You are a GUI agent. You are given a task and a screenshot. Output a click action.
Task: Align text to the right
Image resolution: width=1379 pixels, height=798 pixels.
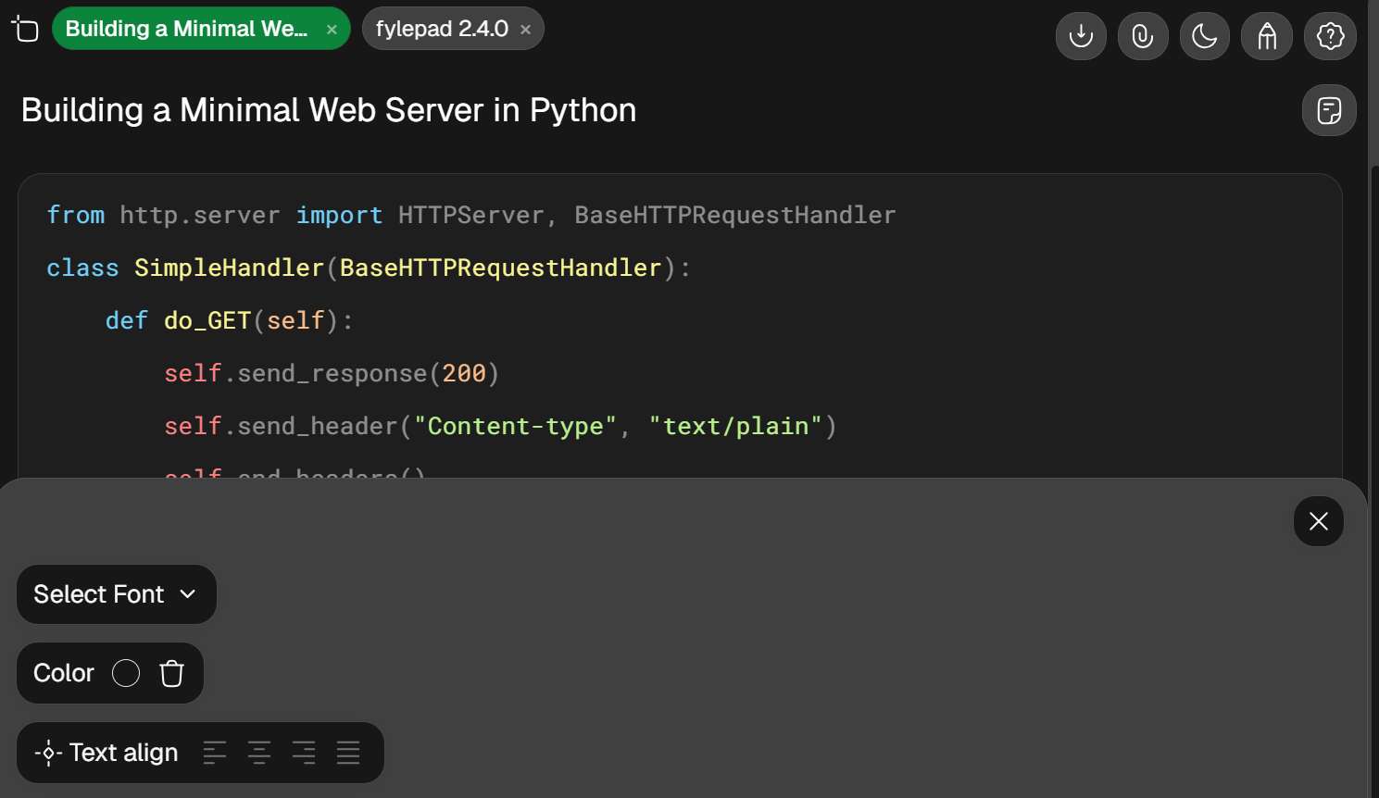304,753
